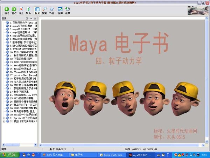This screenshot has height=158, width=210.
Task: Open chapter 4. maya粒子应用3
Action: (23, 32)
